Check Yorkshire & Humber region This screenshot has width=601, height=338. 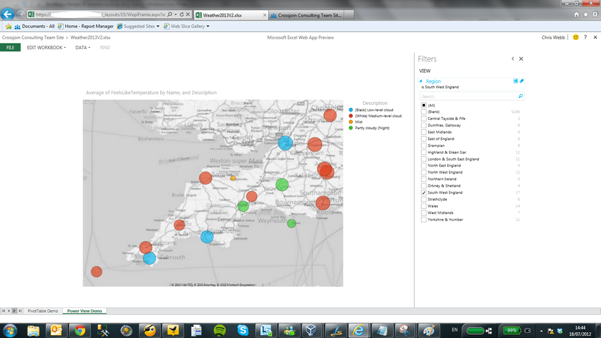424,219
